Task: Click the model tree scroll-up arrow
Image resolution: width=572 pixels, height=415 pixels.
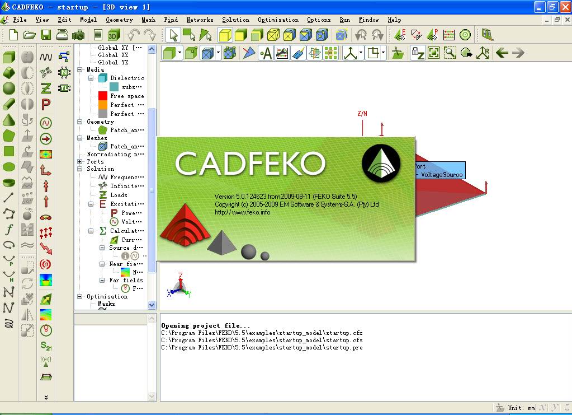Action: click(152, 49)
